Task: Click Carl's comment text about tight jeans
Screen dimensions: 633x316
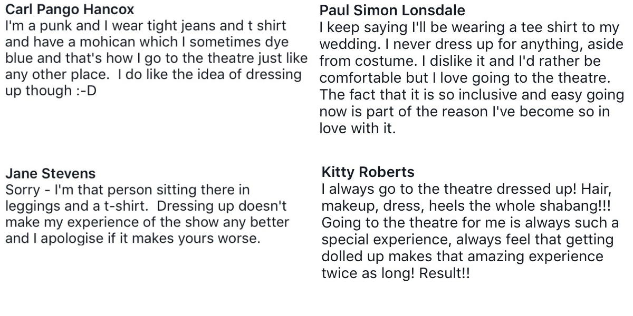Action: pos(146,26)
